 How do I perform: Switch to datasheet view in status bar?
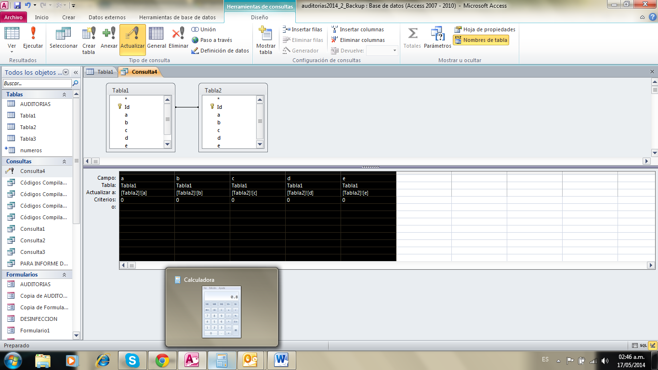(x=635, y=345)
